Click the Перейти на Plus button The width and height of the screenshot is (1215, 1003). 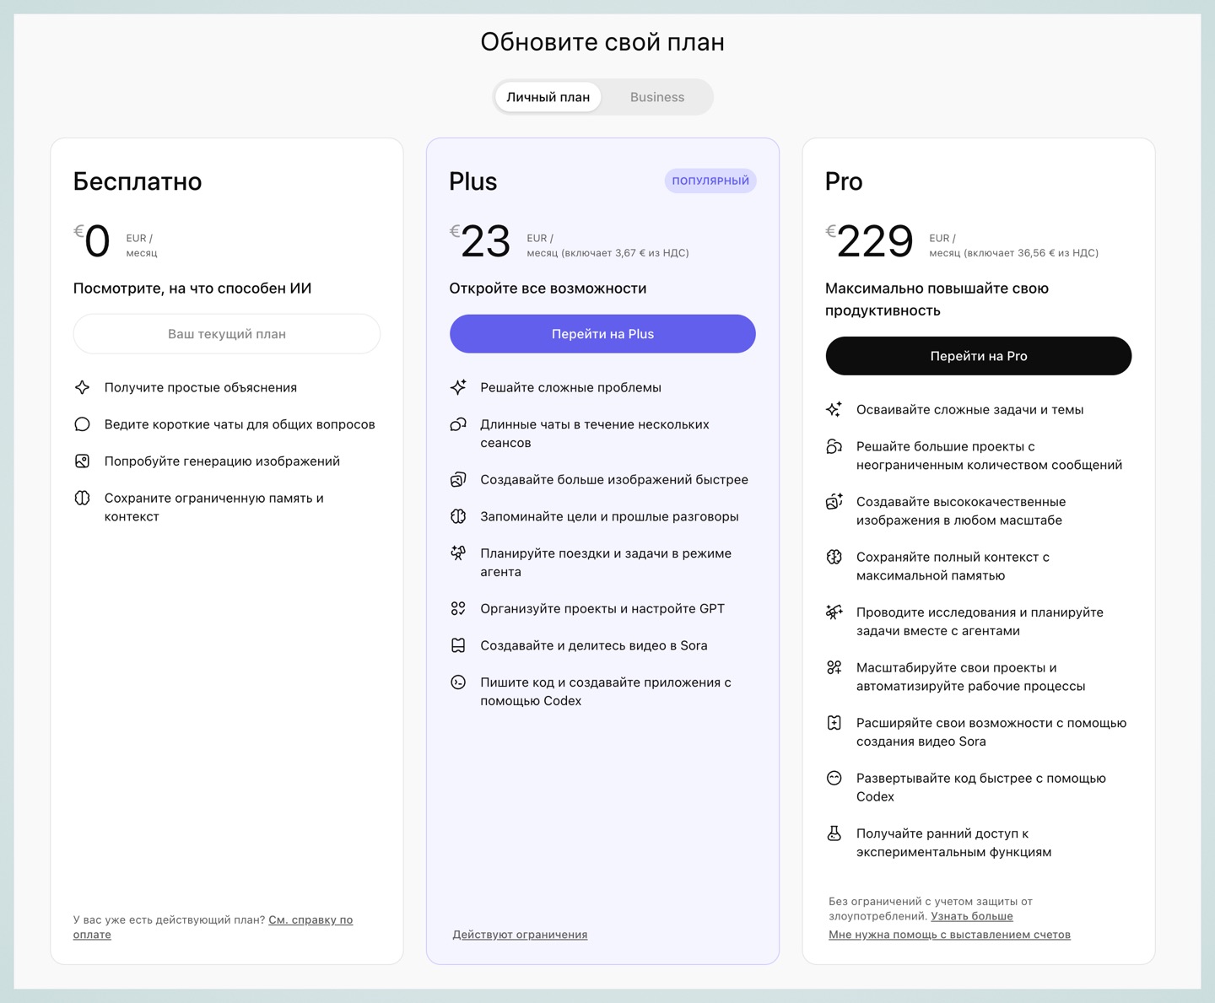pyautogui.click(x=602, y=334)
